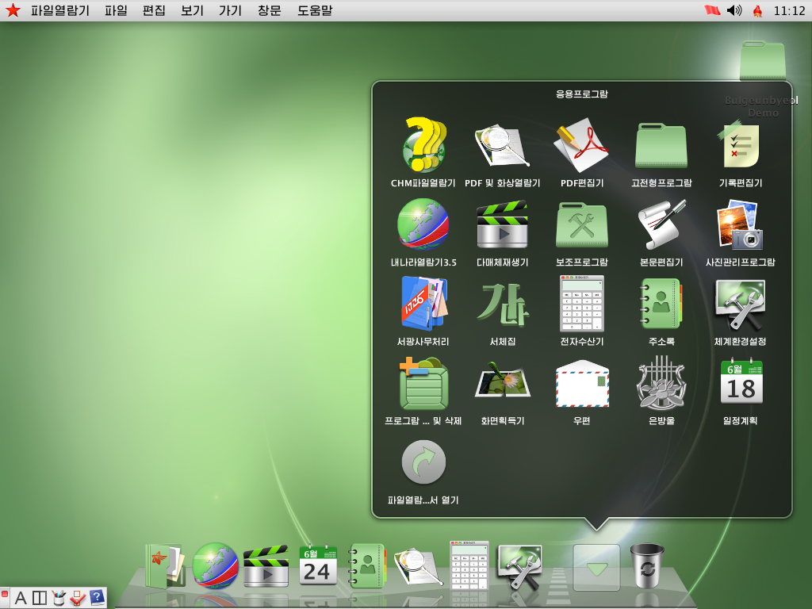The width and height of the screenshot is (812, 609).
Task: Launch the 본문편집기 text editor
Action: (x=661, y=224)
